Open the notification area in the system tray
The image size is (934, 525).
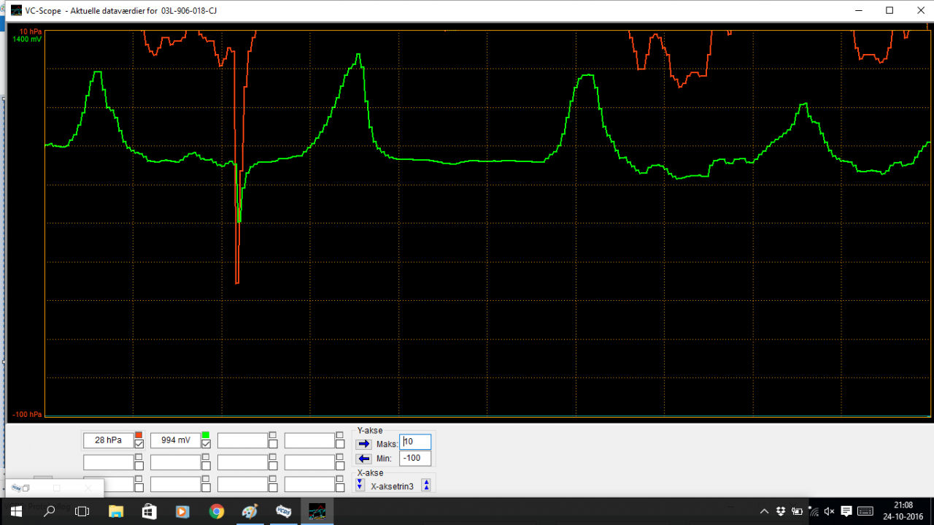[763, 511]
